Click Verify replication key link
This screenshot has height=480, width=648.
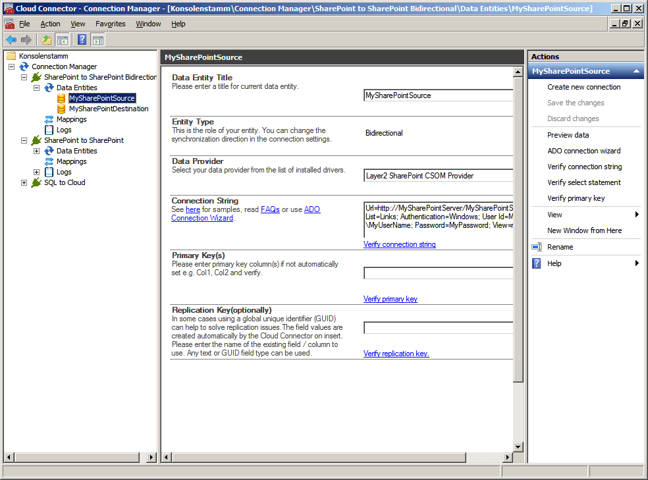pos(396,354)
